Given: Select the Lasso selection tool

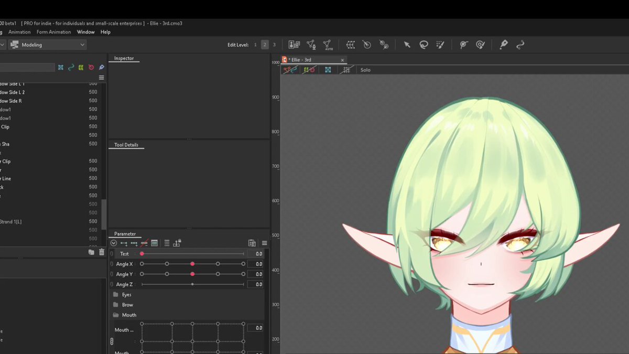Looking at the screenshot, I should (x=424, y=45).
